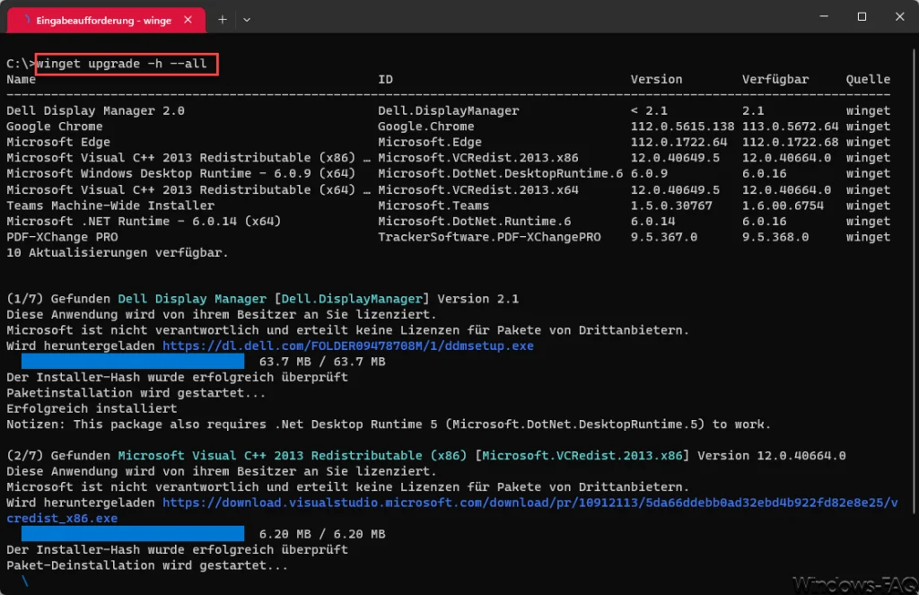Click available version '113.0.5672.64'

790,127
